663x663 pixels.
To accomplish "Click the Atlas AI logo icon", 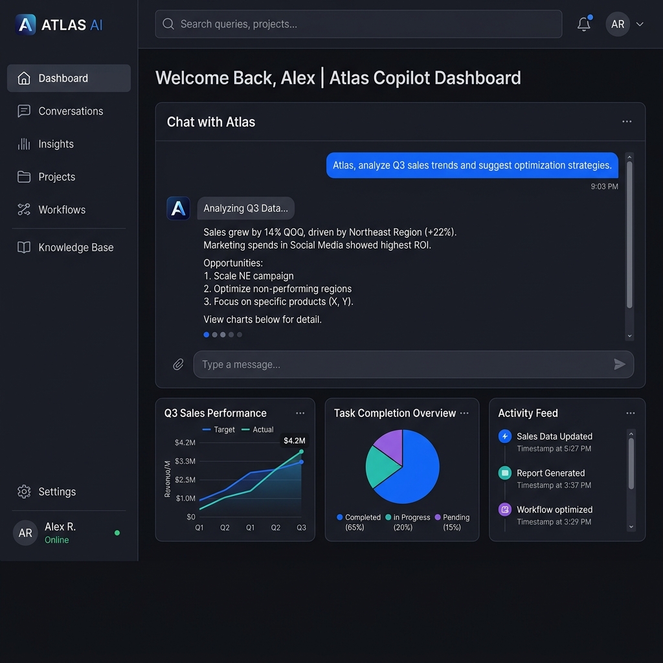I will click(x=25, y=25).
